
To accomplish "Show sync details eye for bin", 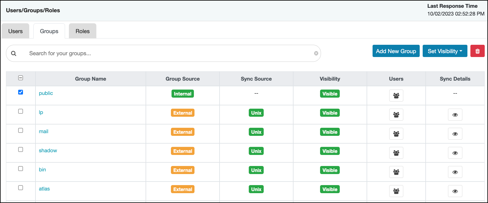I will [455, 172].
